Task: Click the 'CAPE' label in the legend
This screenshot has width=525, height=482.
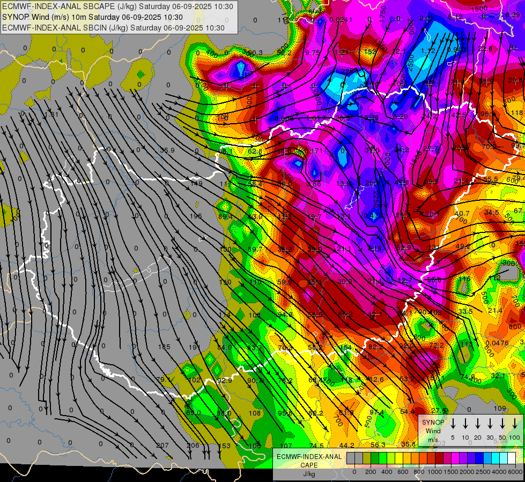Action: 309,465
